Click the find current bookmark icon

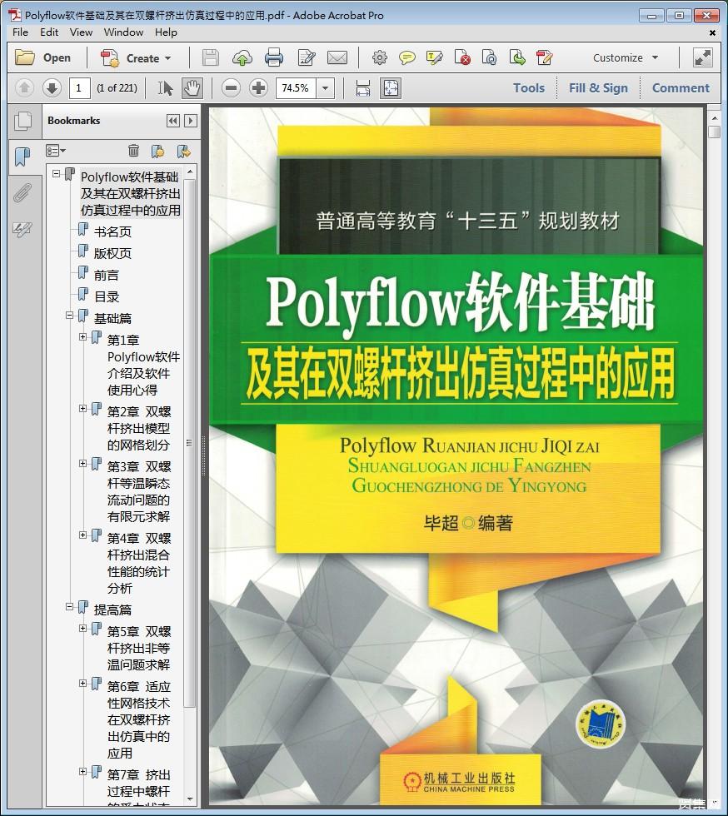[x=184, y=151]
